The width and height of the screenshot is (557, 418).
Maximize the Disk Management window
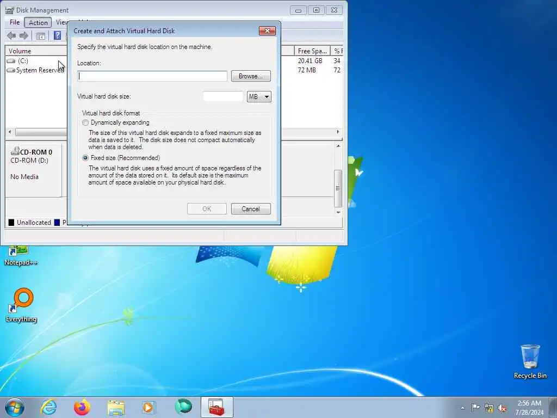tap(316, 10)
